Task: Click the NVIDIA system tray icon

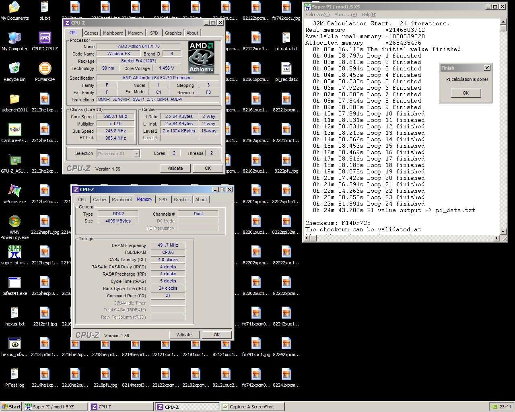Action: click(x=494, y=407)
